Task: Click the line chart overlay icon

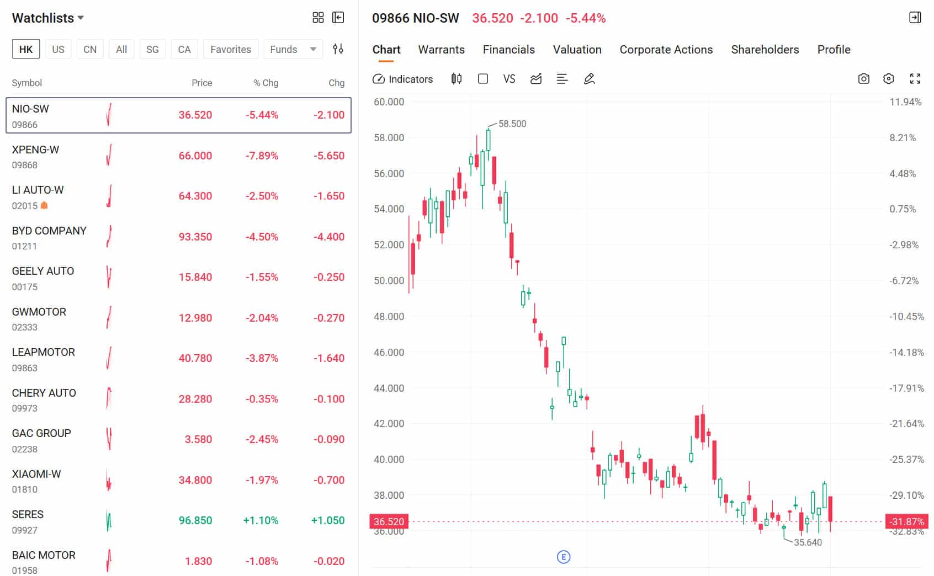Action: tap(535, 79)
